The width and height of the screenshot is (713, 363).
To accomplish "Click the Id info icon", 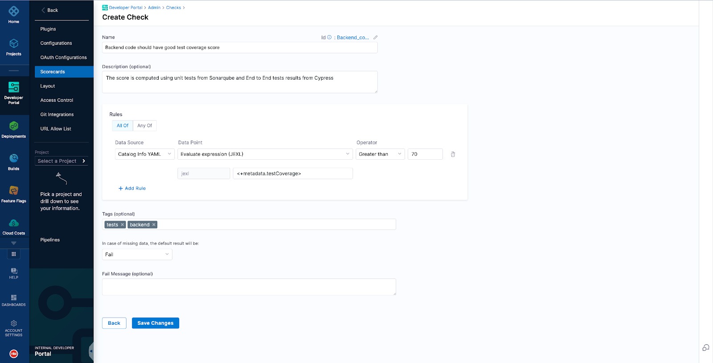I will pyautogui.click(x=329, y=37).
